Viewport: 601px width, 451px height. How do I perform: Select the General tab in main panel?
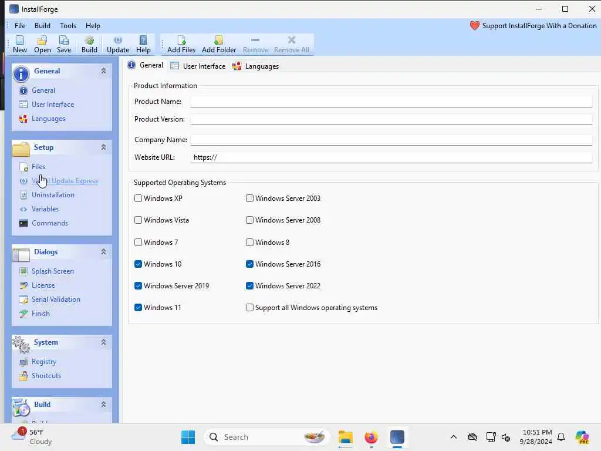[146, 65]
